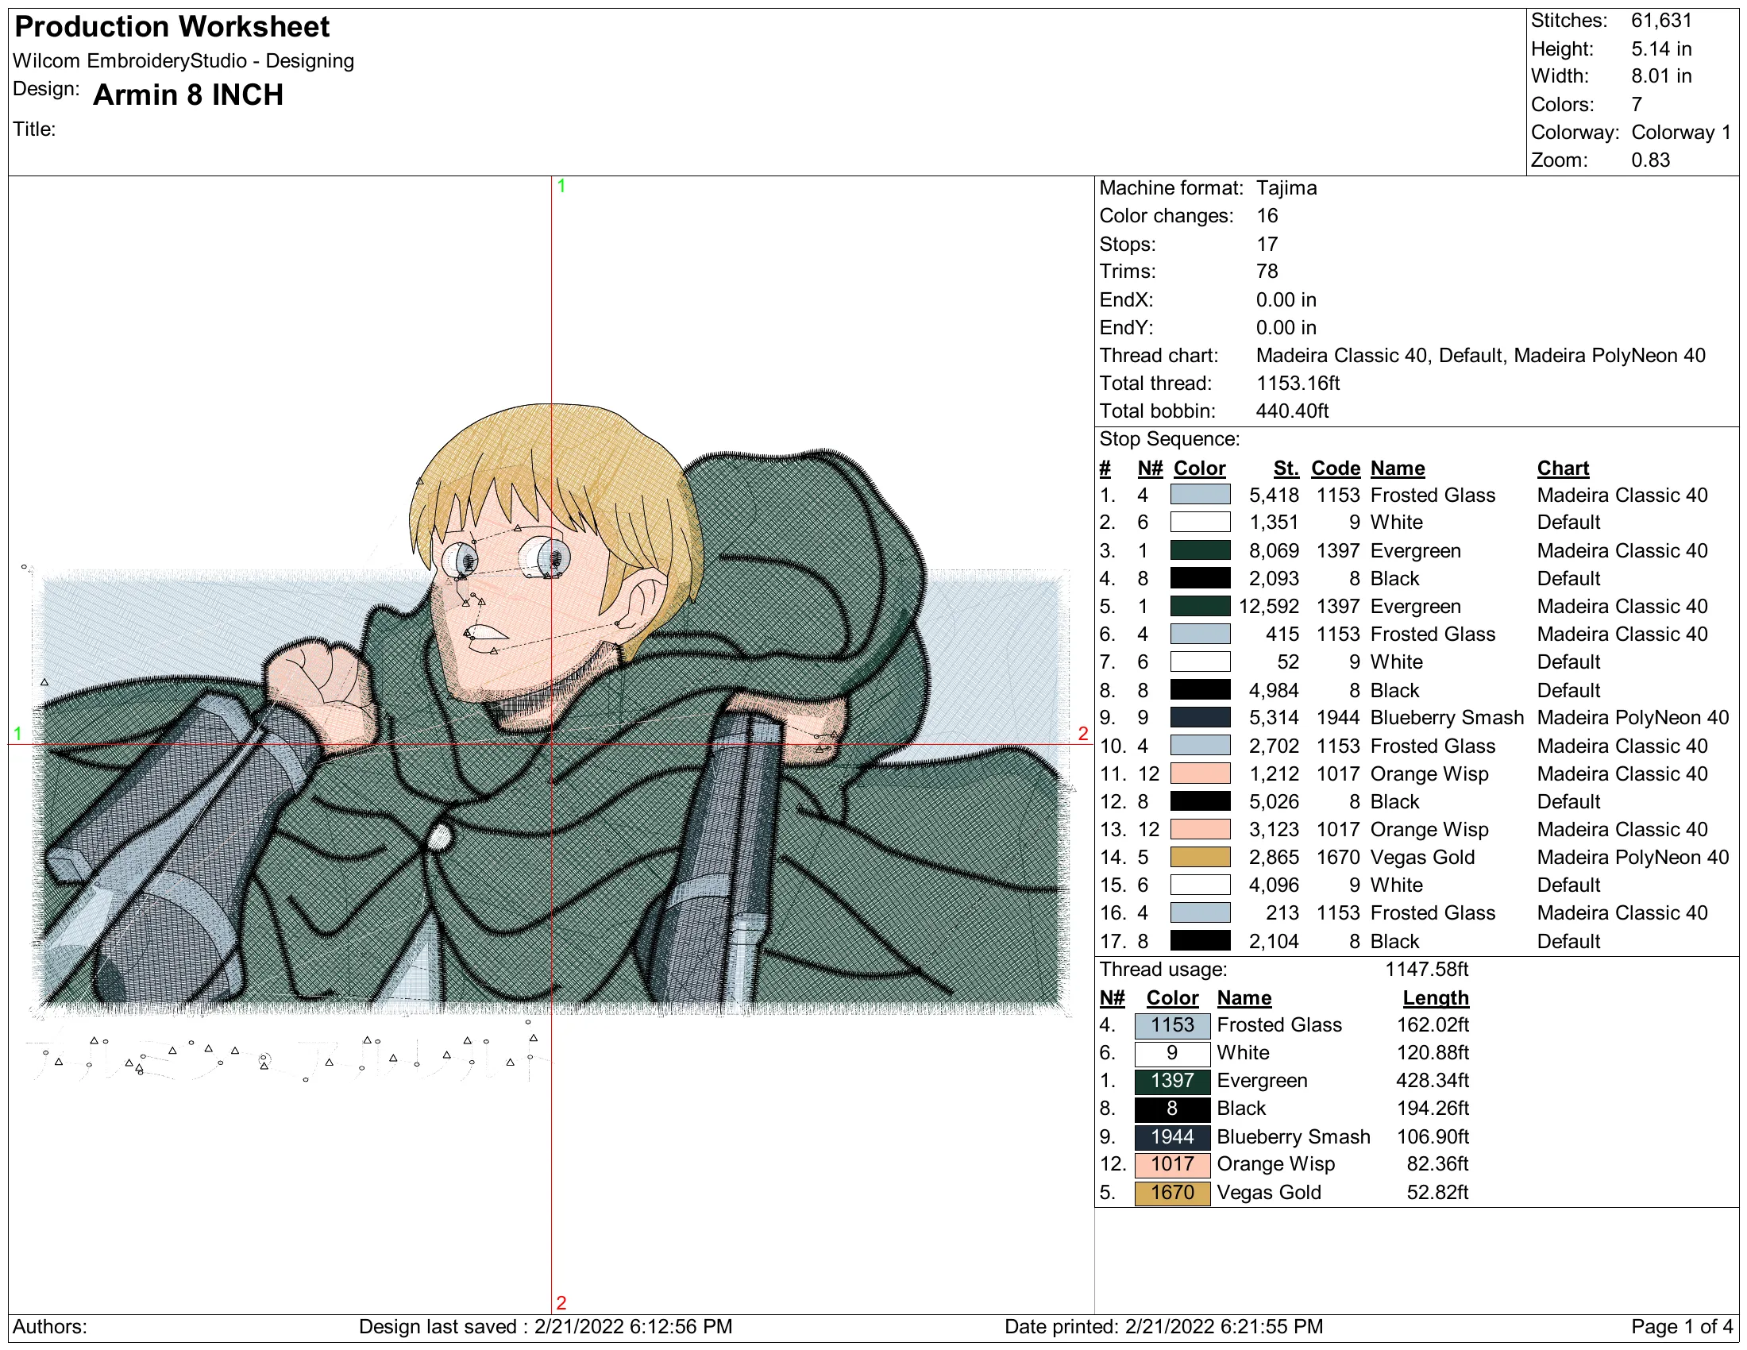This screenshot has height=1350, width=1747.
Task: Click the 1017 Orange Wisp usage swatch
Action: 1172,1164
